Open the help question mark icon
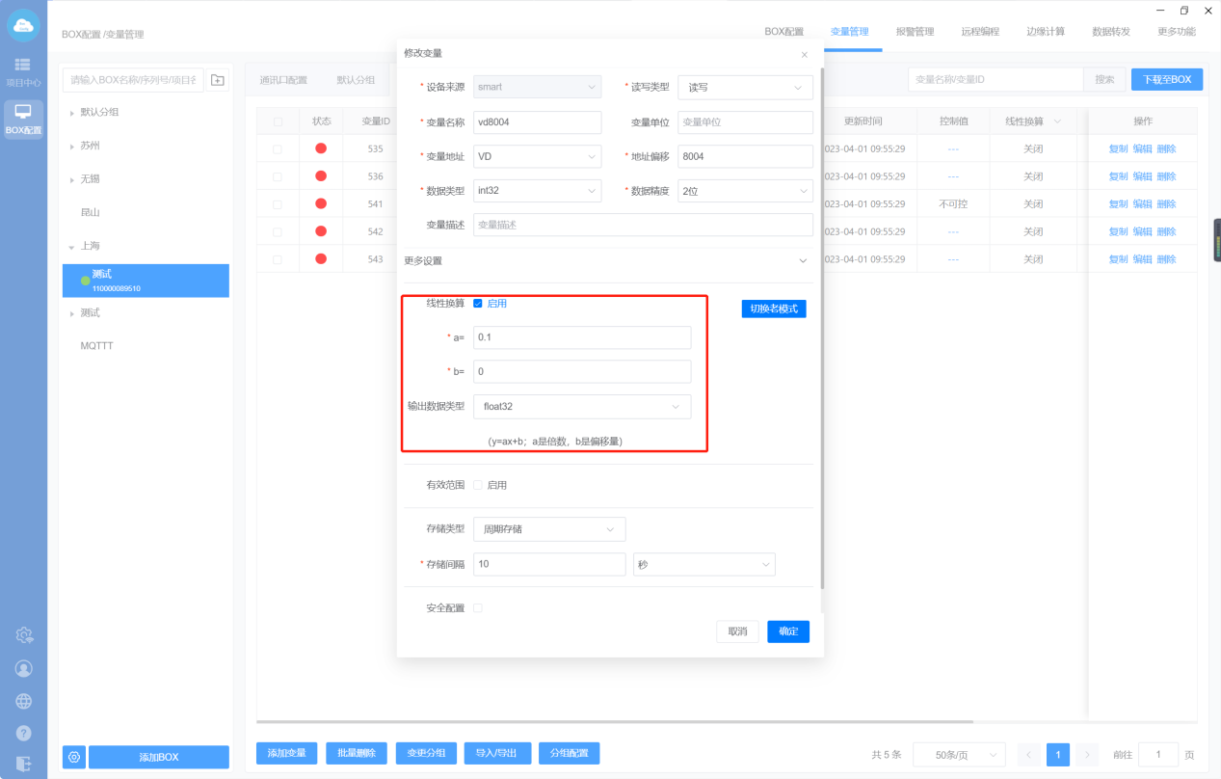 click(x=24, y=733)
